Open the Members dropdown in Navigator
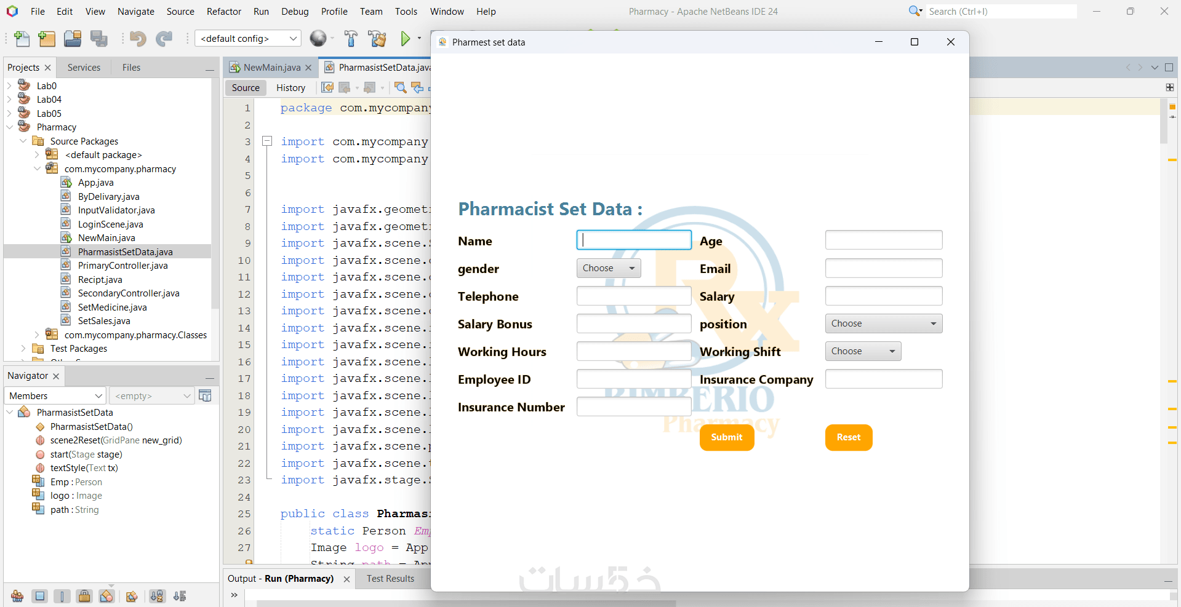 click(x=55, y=395)
